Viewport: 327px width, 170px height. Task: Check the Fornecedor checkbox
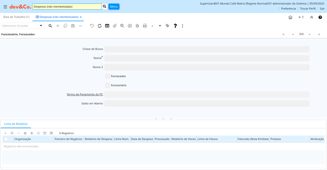point(108,76)
